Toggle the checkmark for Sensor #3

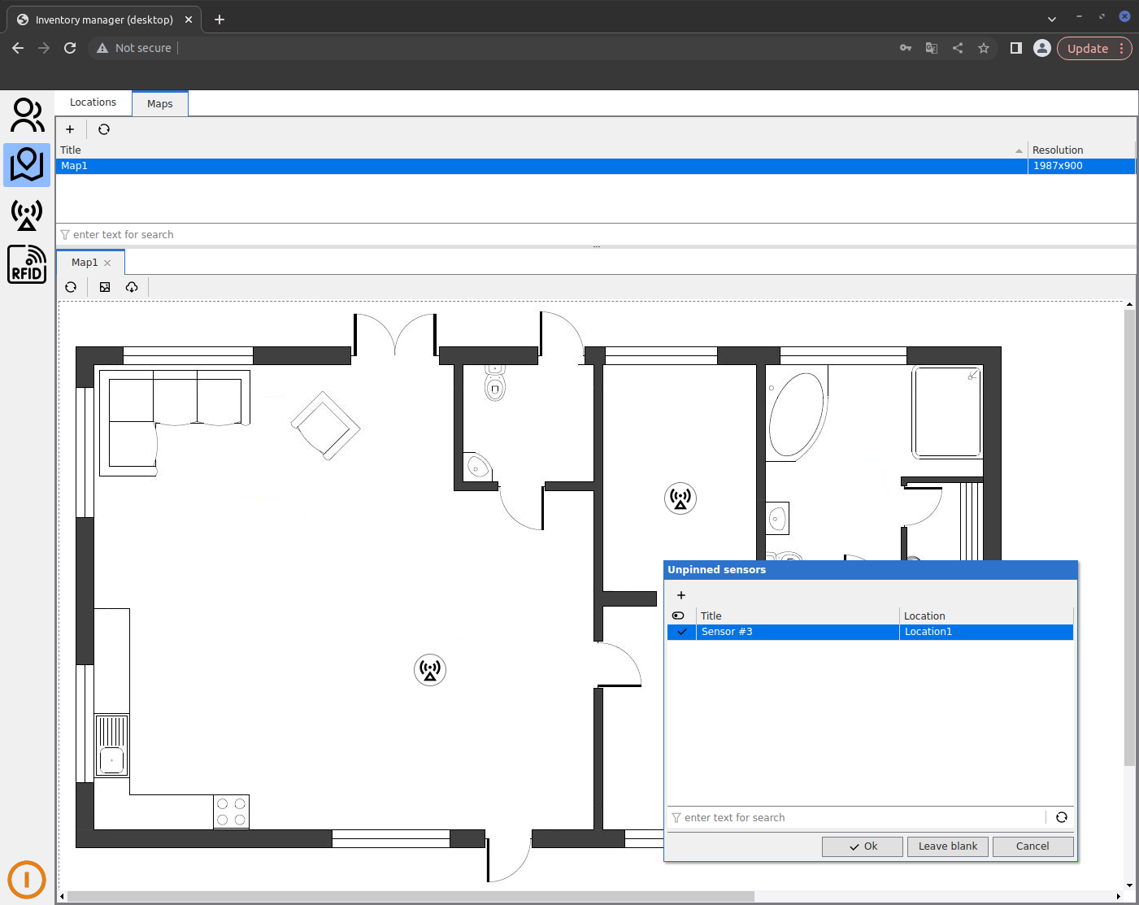682,632
